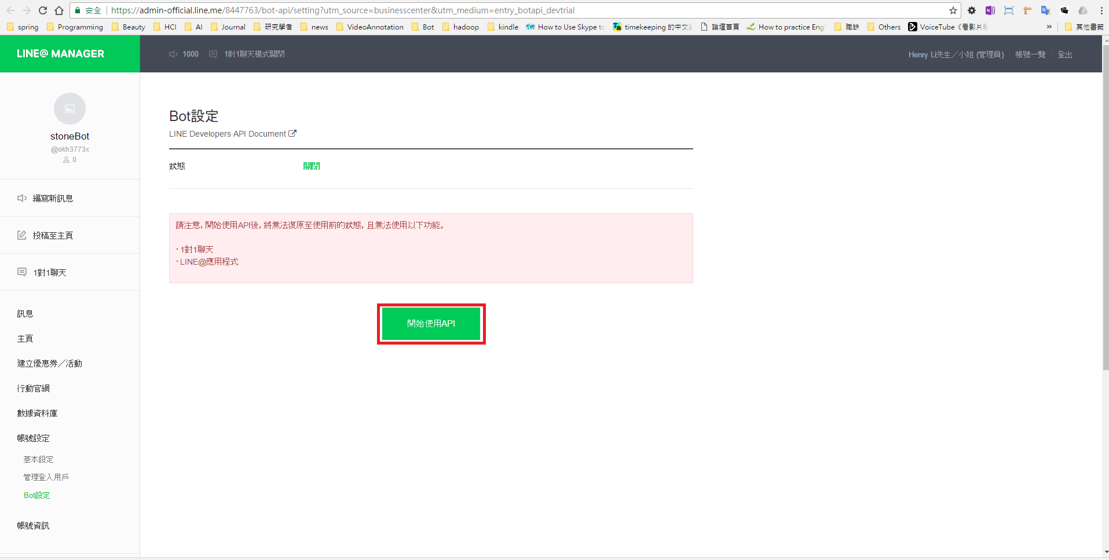Show hidden bookmarks with the chevron

click(1049, 27)
